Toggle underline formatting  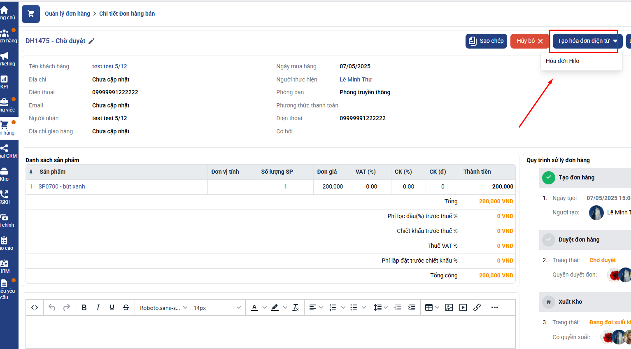[x=112, y=307]
